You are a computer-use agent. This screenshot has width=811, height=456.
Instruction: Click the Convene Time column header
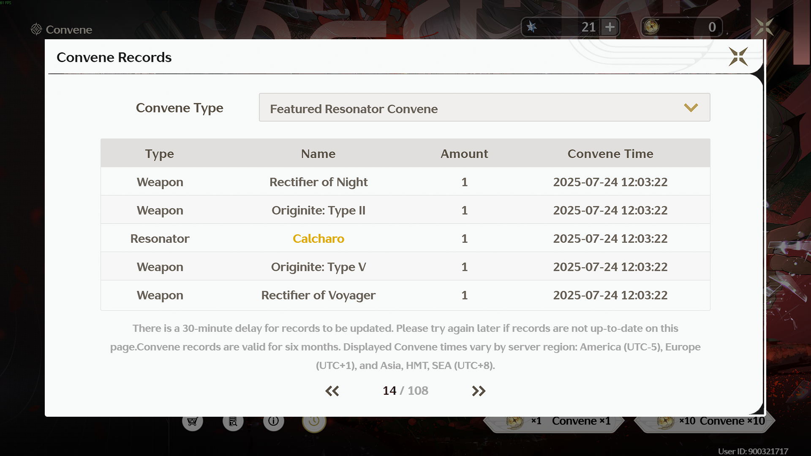tap(610, 154)
